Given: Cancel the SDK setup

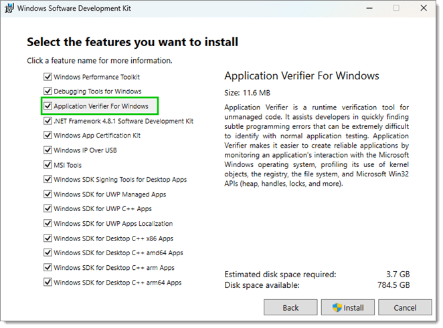Looking at the screenshot, I should [405, 307].
